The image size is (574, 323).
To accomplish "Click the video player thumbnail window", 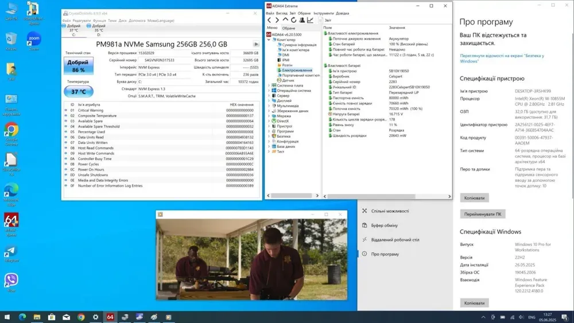I will [x=251, y=259].
